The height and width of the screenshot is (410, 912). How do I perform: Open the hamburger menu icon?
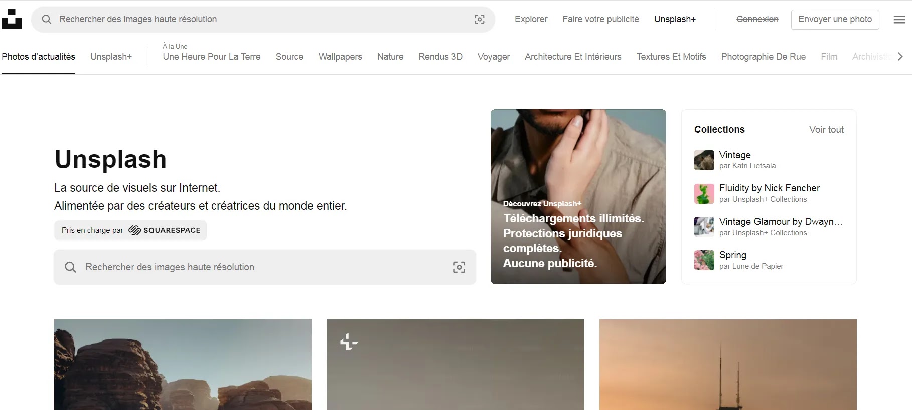[899, 20]
